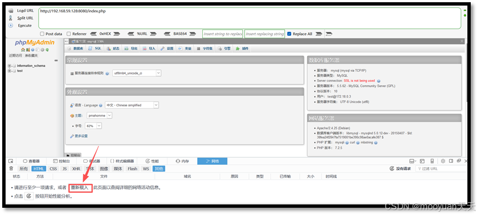Image resolution: width=478 pixels, height=215 pixels.
Task: Open the SQL tab in phpMyAdmin
Action: click(x=95, y=48)
